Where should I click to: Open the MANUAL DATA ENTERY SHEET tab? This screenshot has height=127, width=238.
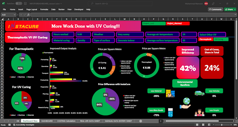coord(118,121)
